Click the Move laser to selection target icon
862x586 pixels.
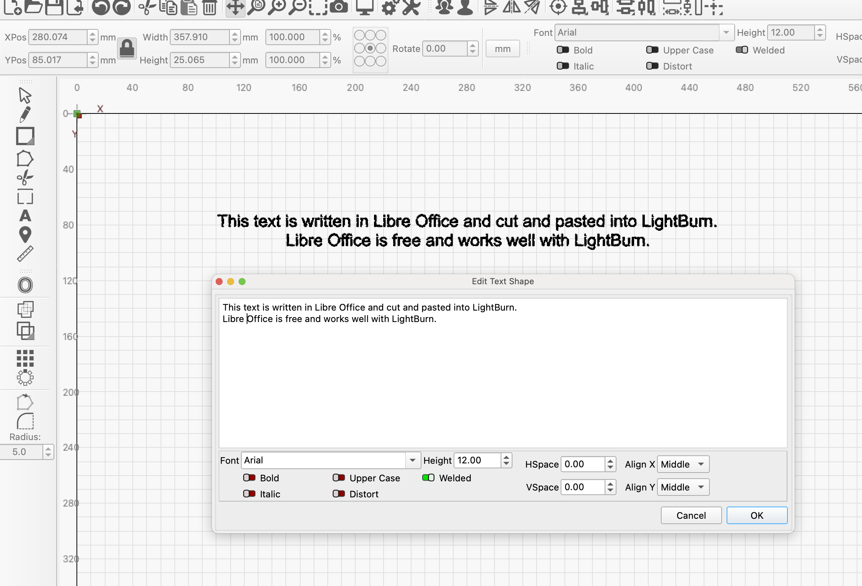[x=558, y=7]
